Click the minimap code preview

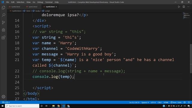[186, 16]
